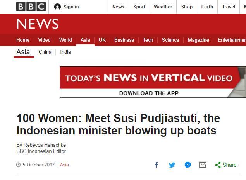Open the Tech news tab
Screen dimensions: 246x180
(x=148, y=40)
